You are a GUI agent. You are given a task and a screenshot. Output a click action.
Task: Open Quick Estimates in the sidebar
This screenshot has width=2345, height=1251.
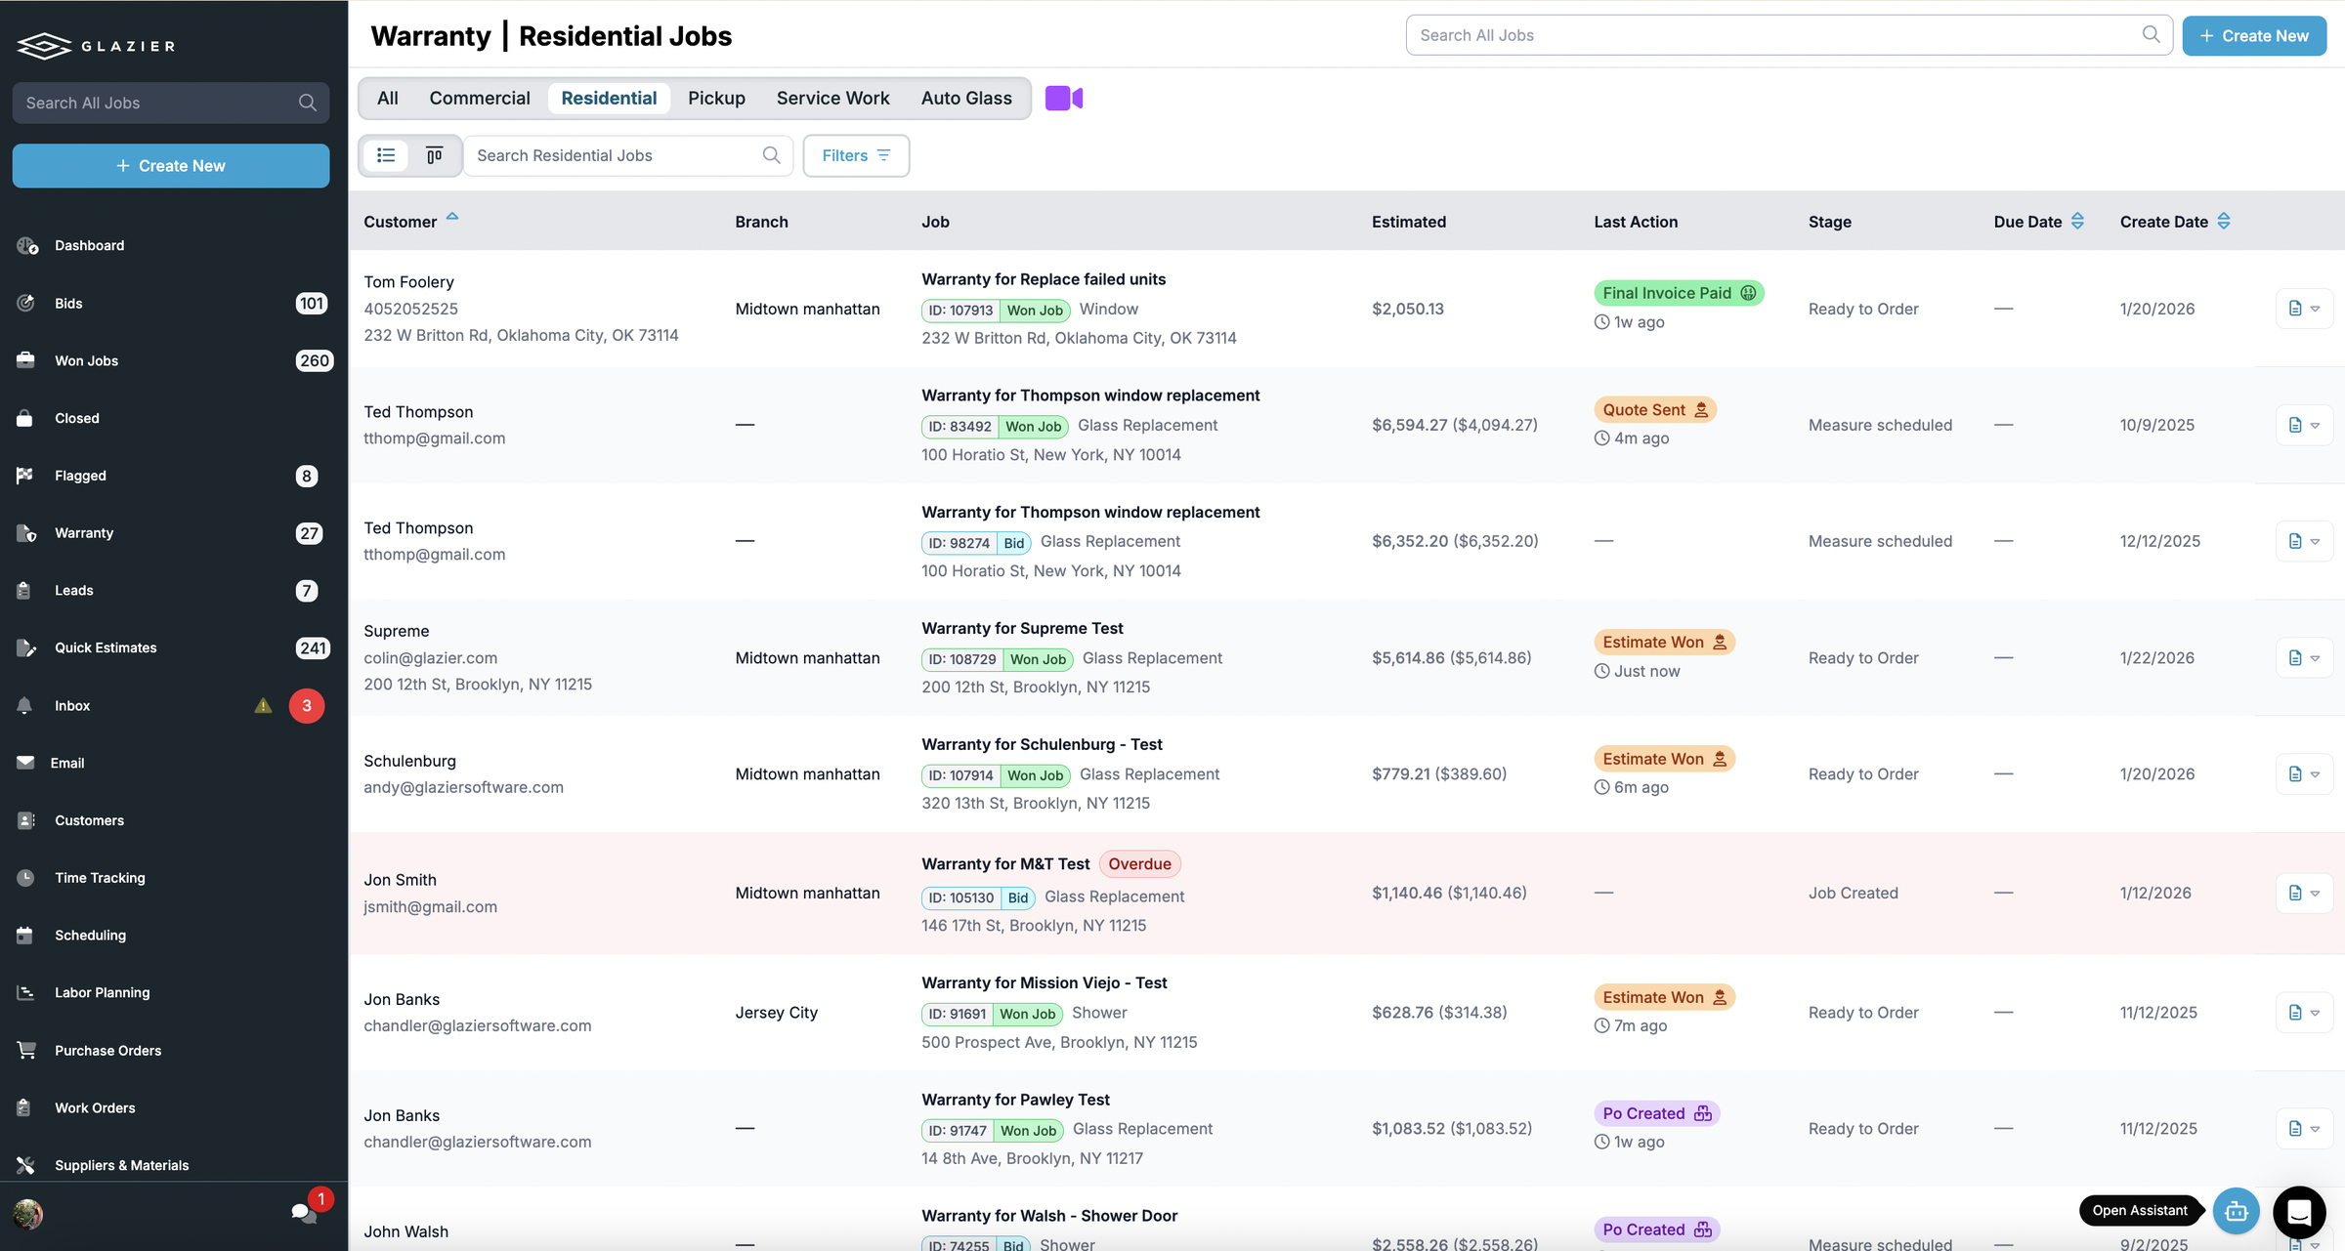click(x=106, y=648)
